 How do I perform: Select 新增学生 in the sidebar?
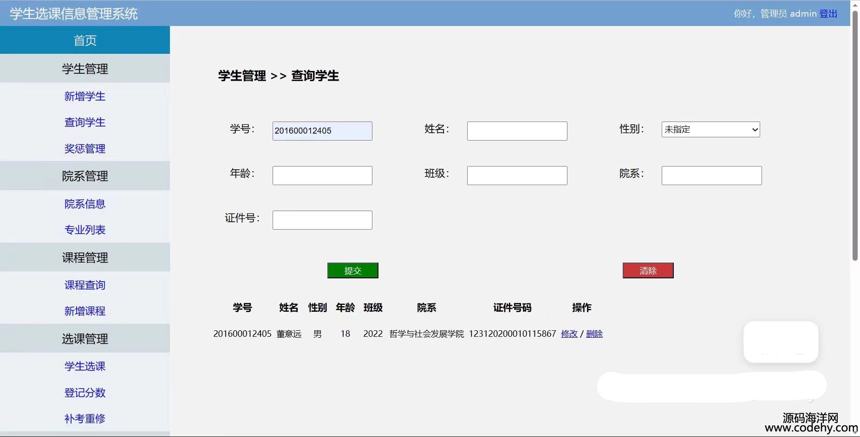(85, 96)
